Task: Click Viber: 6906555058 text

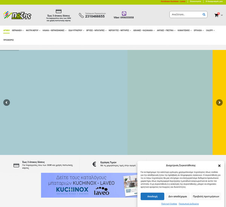Action: (x=124, y=17)
